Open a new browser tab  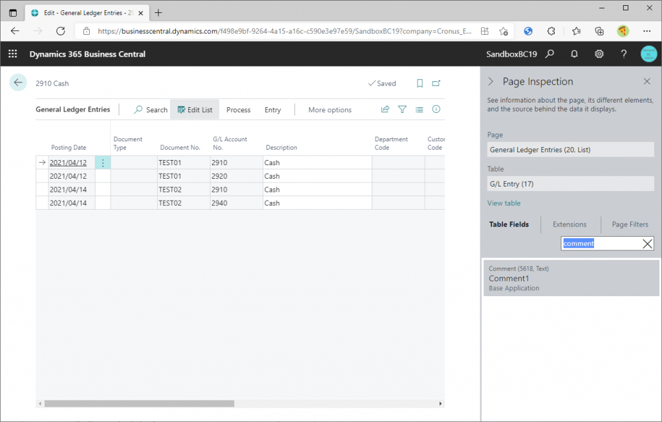158,13
